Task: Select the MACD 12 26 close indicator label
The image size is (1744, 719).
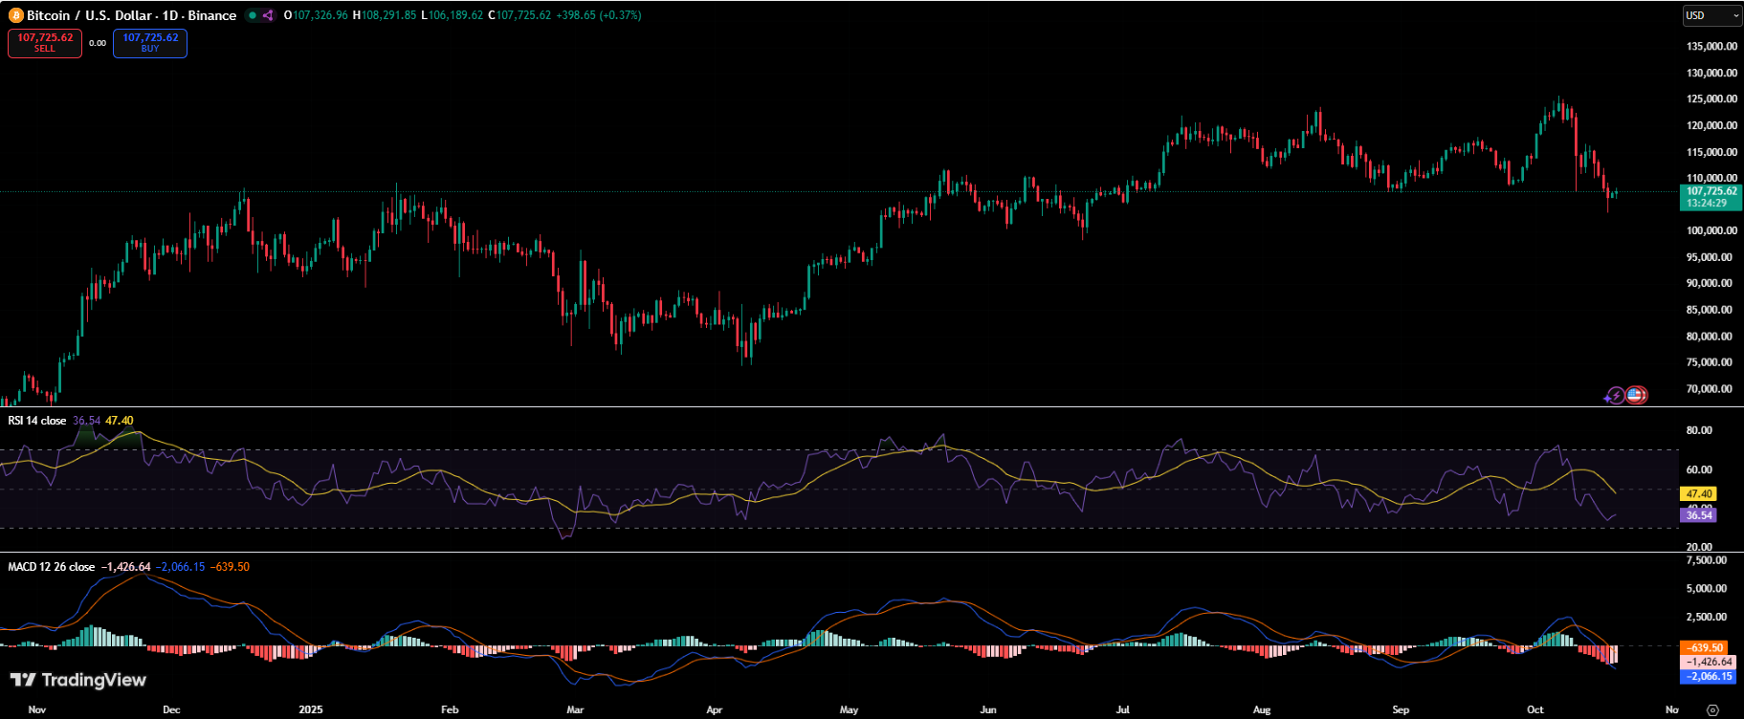Action: 51,567
